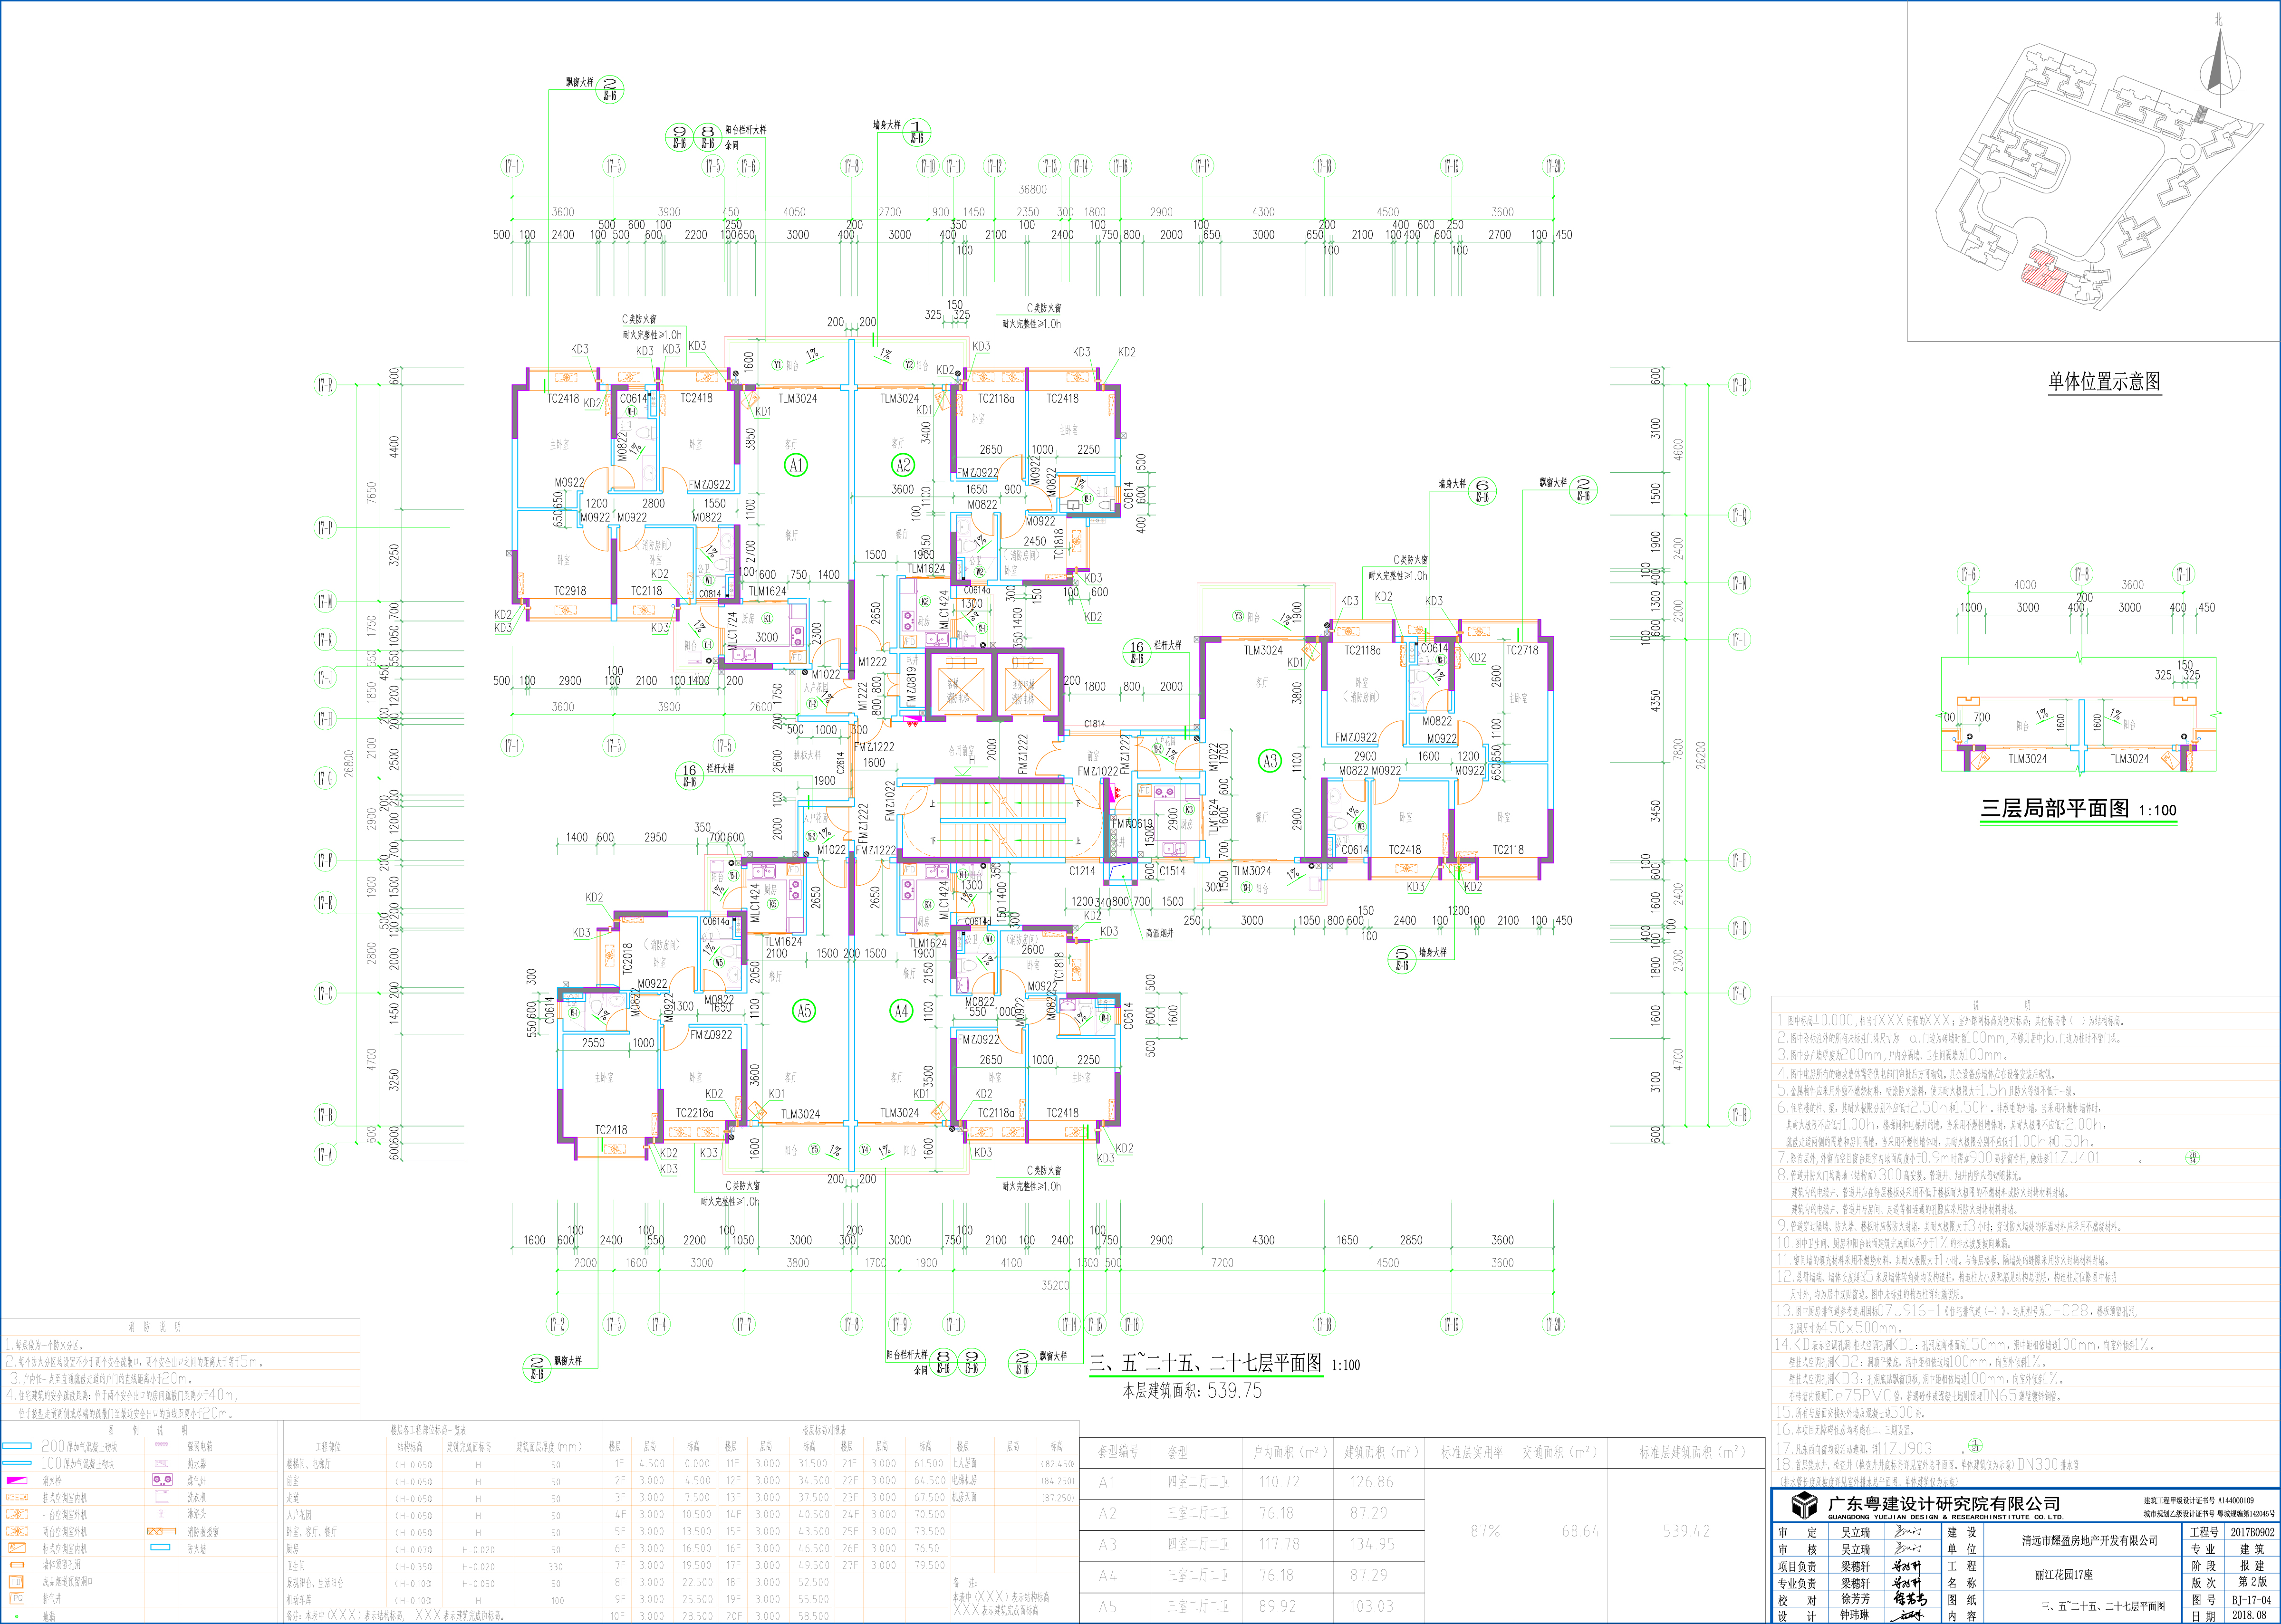Click the 单体位置示意图 title text

[x=2104, y=381]
